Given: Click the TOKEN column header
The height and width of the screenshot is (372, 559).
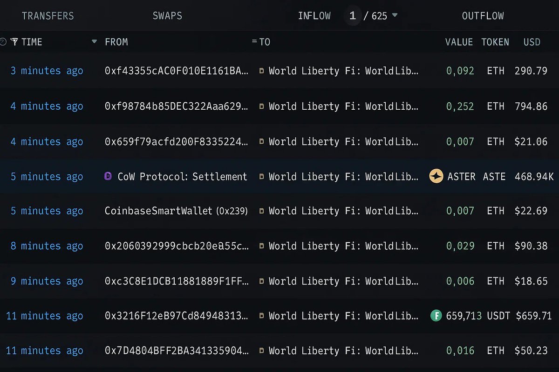Looking at the screenshot, I should click(495, 42).
